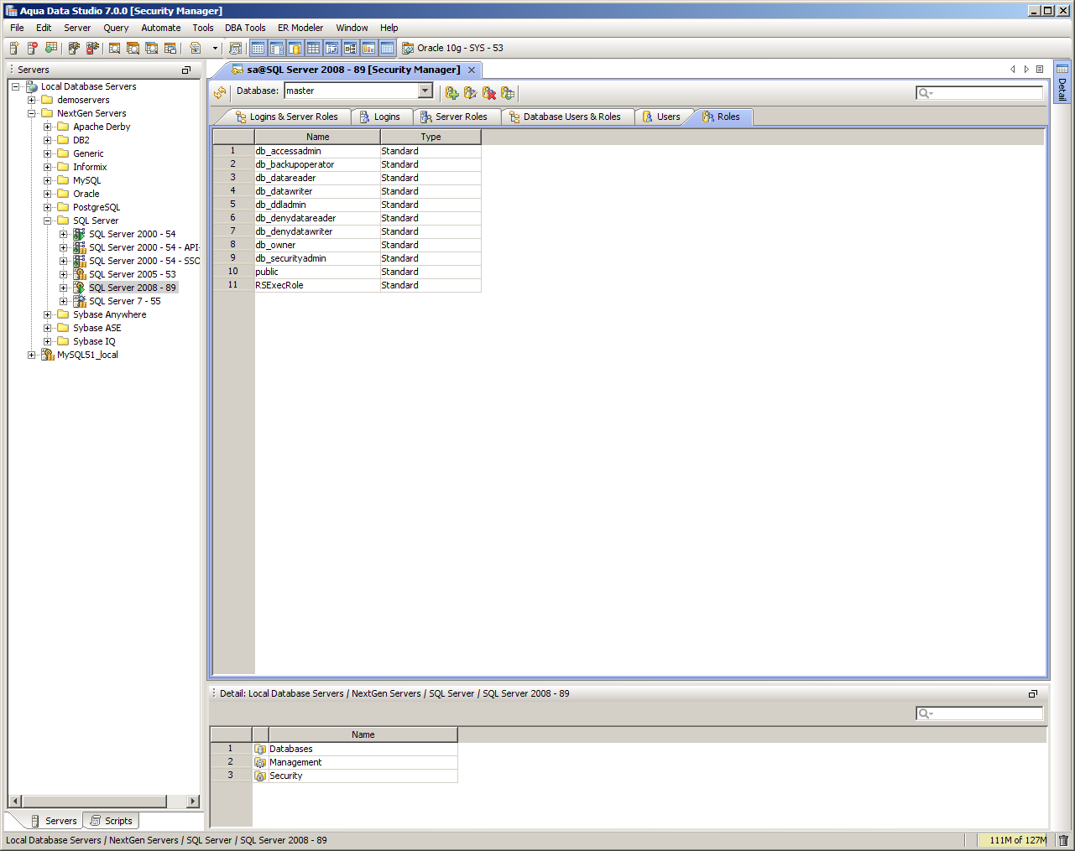The image size is (1075, 851).
Task: Switch to the Scripts tab at the bottom
Action: [112, 821]
